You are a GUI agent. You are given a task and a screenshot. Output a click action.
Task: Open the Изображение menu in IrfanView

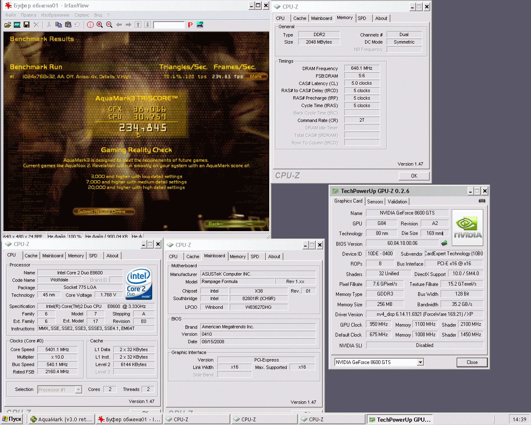click(x=55, y=15)
